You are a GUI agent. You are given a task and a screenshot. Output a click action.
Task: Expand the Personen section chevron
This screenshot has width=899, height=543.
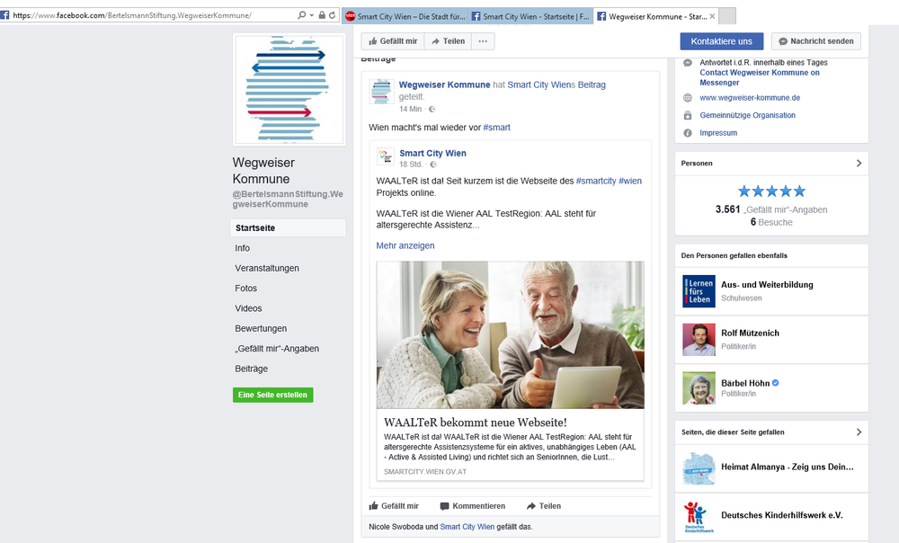pos(859,164)
